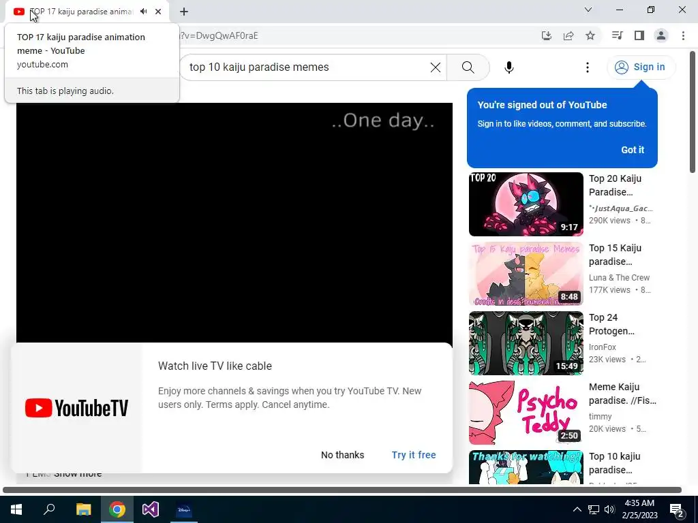Click the Sign in button
Image resolution: width=698 pixels, height=523 pixels.
(x=641, y=67)
